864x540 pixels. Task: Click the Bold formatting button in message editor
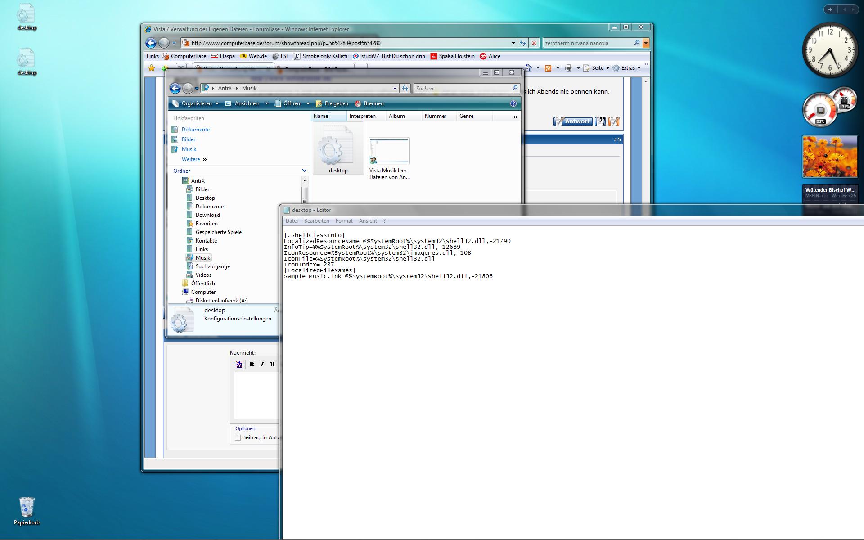click(x=252, y=364)
